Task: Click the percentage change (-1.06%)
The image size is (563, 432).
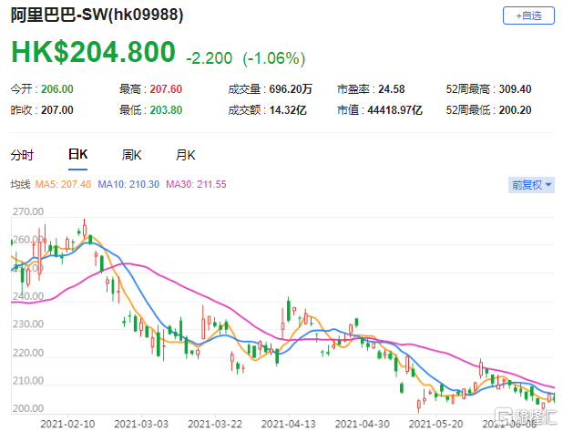Action: (x=274, y=58)
